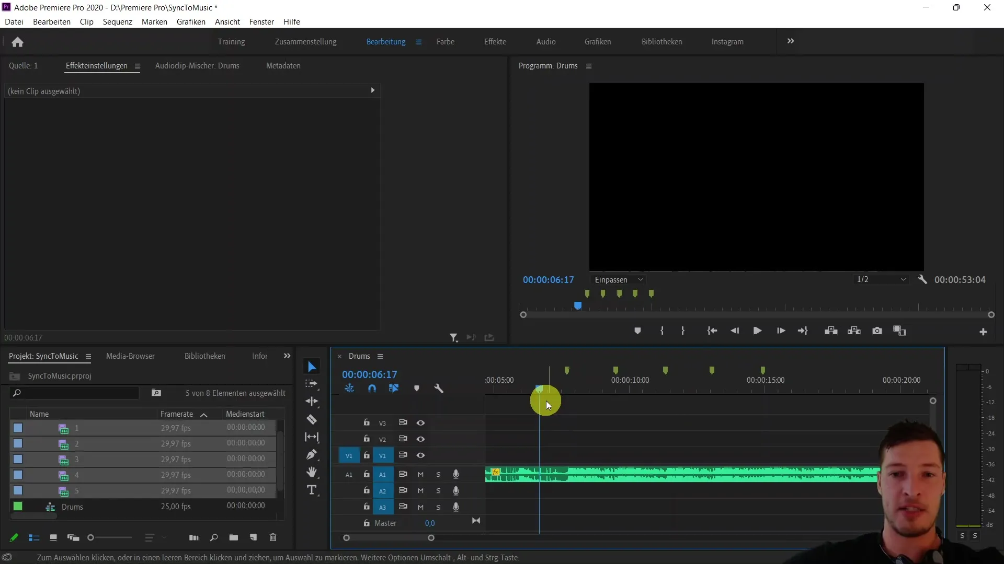Create new bin in Project panel

pyautogui.click(x=233, y=537)
